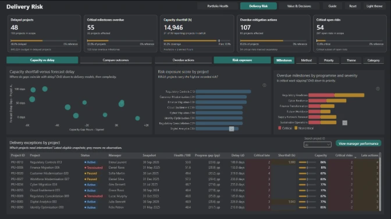Click the yellow Noncritical segment of Cyber Resilience

(336, 101)
